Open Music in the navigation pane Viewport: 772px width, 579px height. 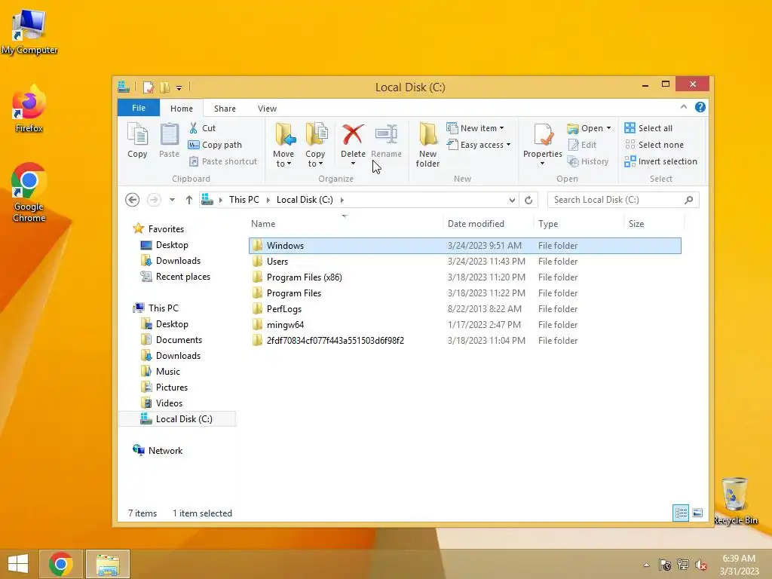pyautogui.click(x=161, y=371)
